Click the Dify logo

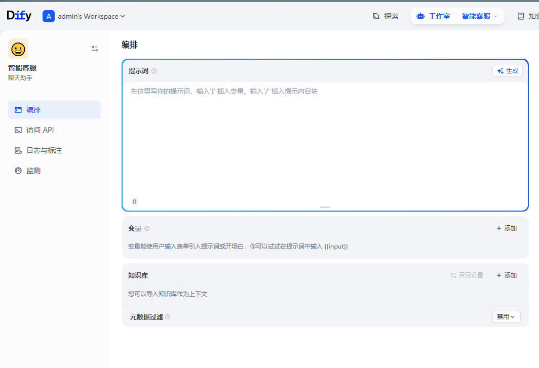pyautogui.click(x=19, y=16)
